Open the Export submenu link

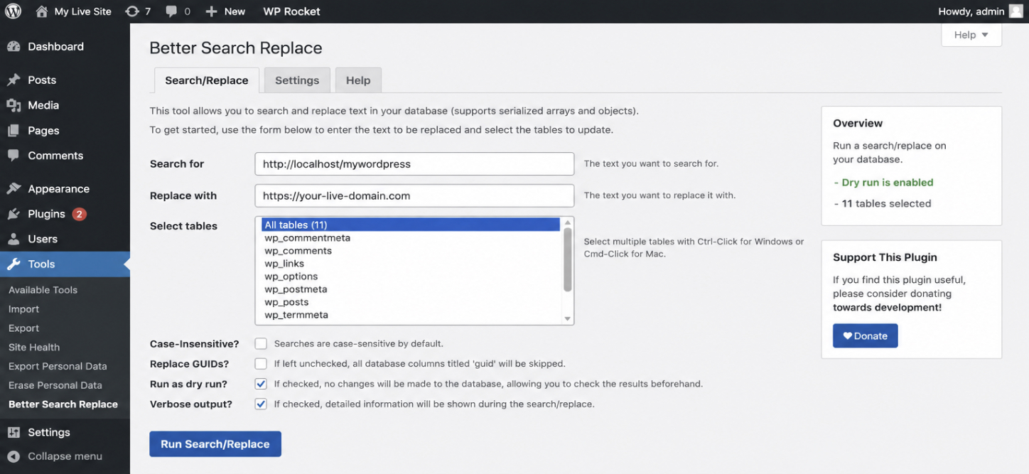tap(23, 328)
